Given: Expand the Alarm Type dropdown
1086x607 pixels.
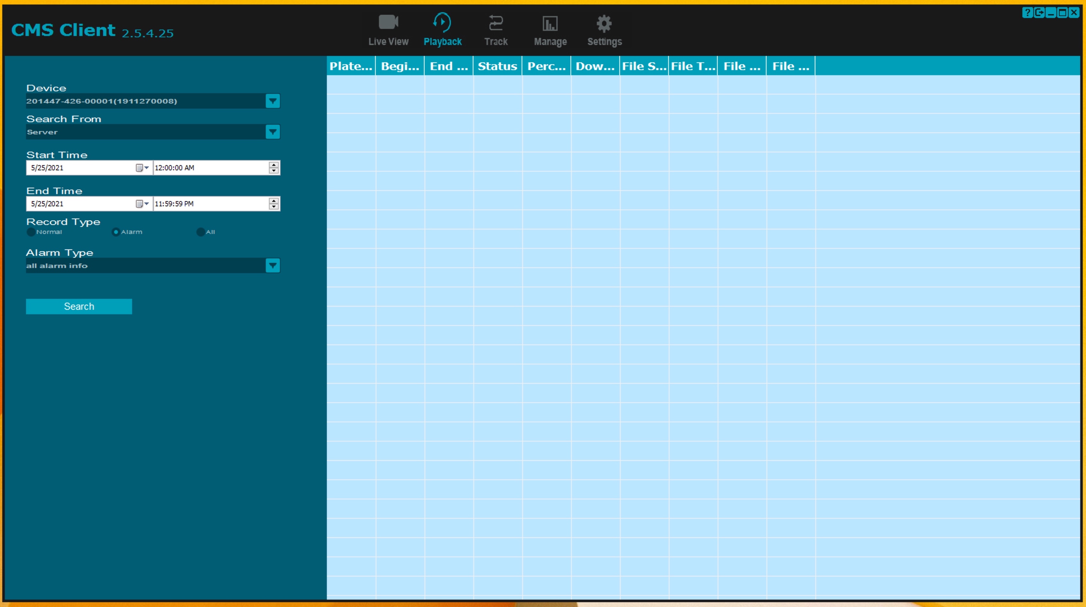Looking at the screenshot, I should tap(273, 265).
